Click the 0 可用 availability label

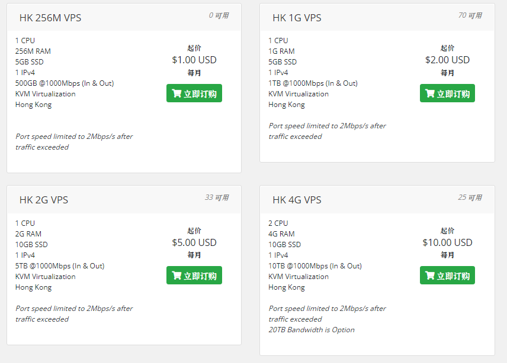[219, 15]
